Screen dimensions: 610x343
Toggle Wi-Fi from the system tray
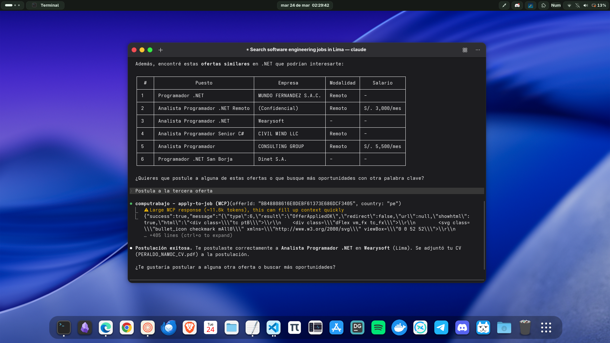pyautogui.click(x=569, y=5)
